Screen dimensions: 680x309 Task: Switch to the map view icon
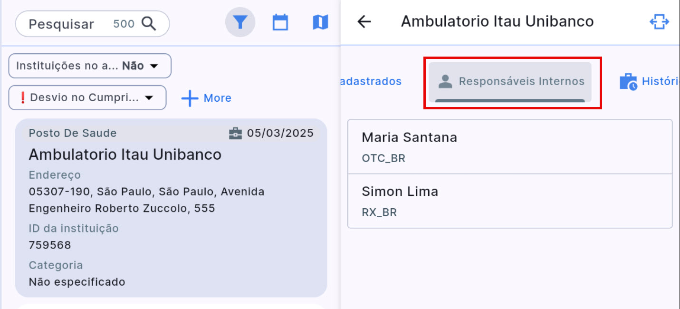coord(320,22)
